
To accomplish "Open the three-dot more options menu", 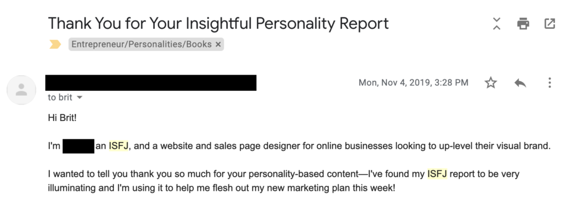I will (549, 83).
